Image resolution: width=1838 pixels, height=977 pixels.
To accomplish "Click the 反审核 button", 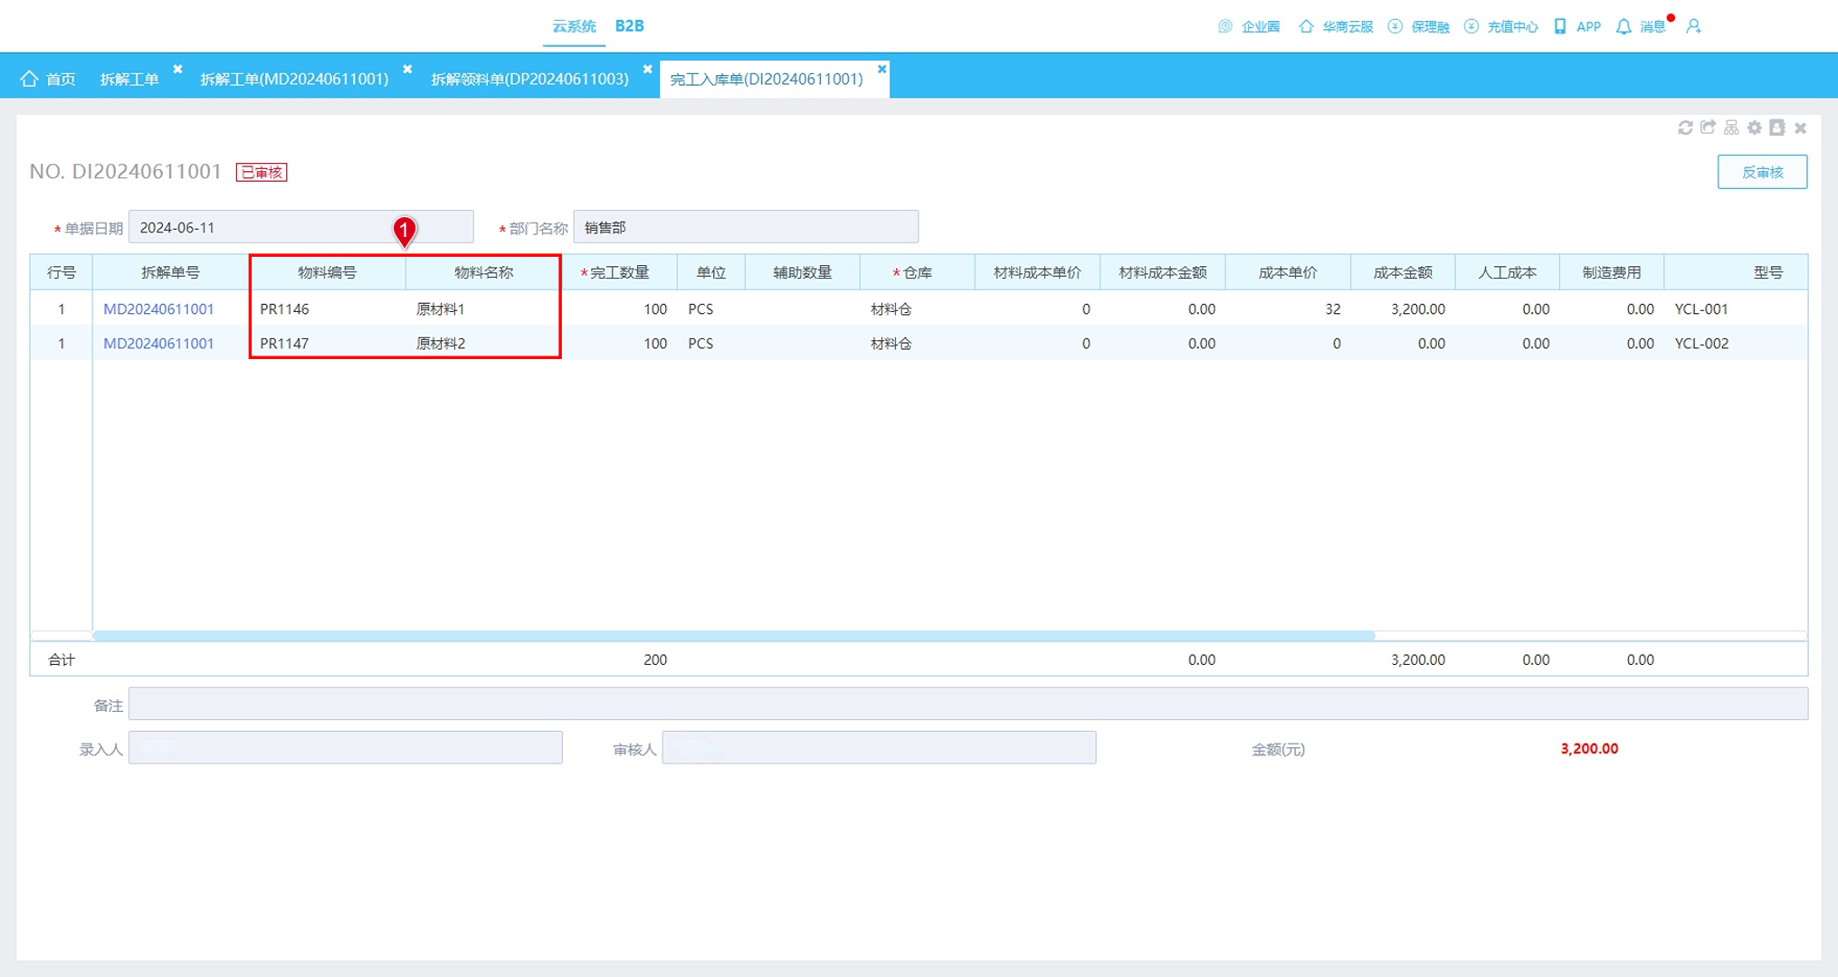I will click(x=1762, y=172).
